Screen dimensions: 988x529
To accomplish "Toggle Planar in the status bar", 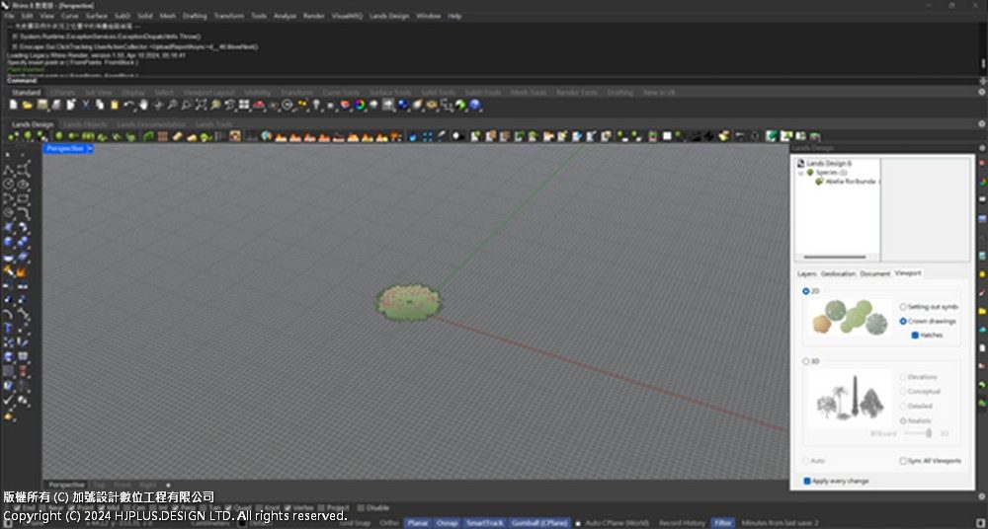I will click(x=417, y=523).
